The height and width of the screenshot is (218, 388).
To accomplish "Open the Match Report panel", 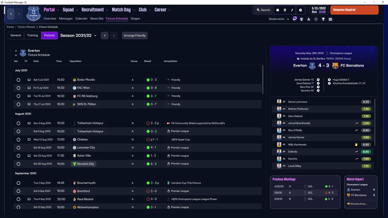I will (361, 192).
